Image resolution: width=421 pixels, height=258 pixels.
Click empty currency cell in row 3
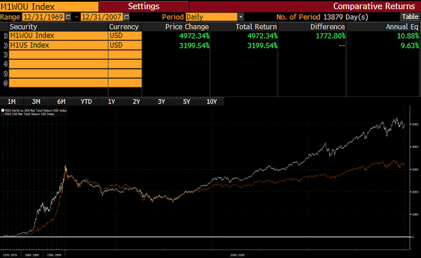(x=125, y=55)
